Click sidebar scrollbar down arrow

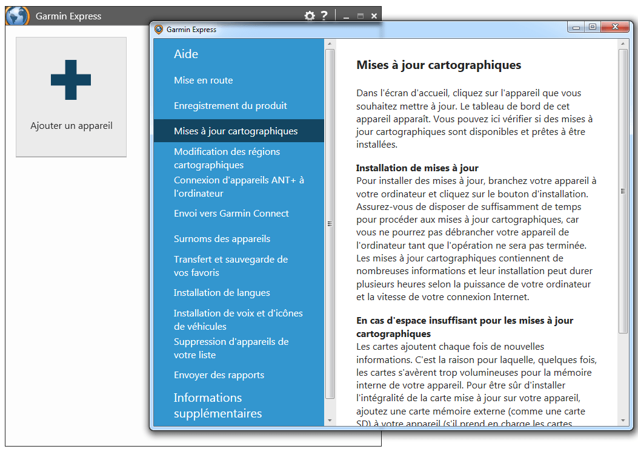click(x=330, y=421)
